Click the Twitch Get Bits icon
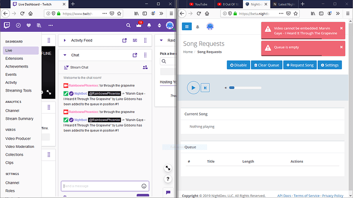 (160, 26)
